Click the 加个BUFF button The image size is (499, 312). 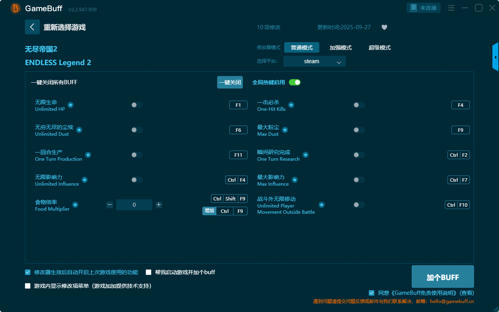pyautogui.click(x=442, y=277)
